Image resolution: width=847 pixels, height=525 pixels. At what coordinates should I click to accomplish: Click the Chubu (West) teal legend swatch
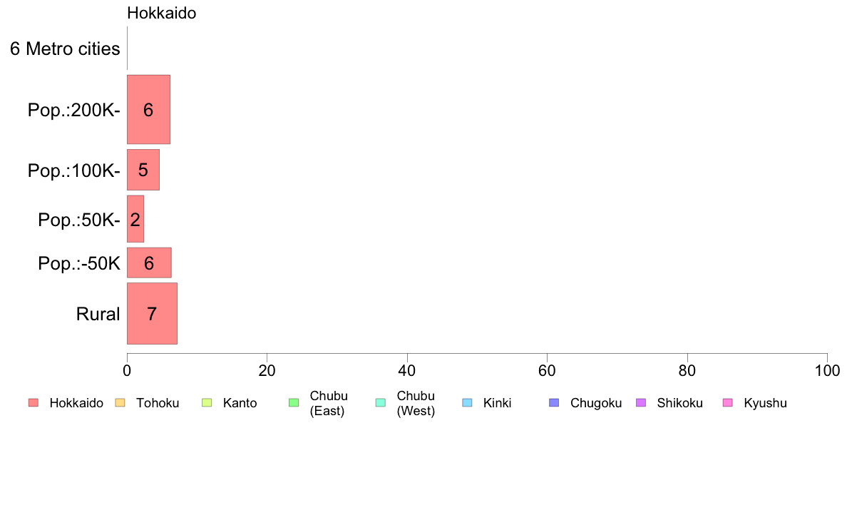tap(380, 403)
